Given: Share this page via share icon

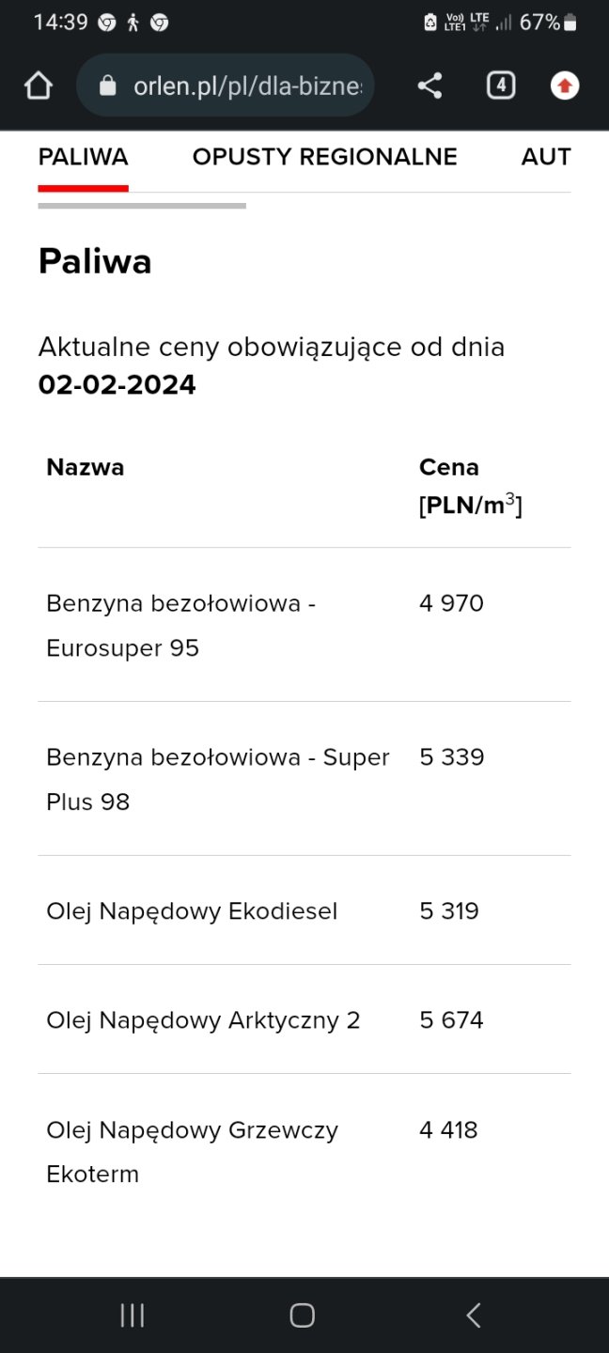Looking at the screenshot, I should coord(429,86).
